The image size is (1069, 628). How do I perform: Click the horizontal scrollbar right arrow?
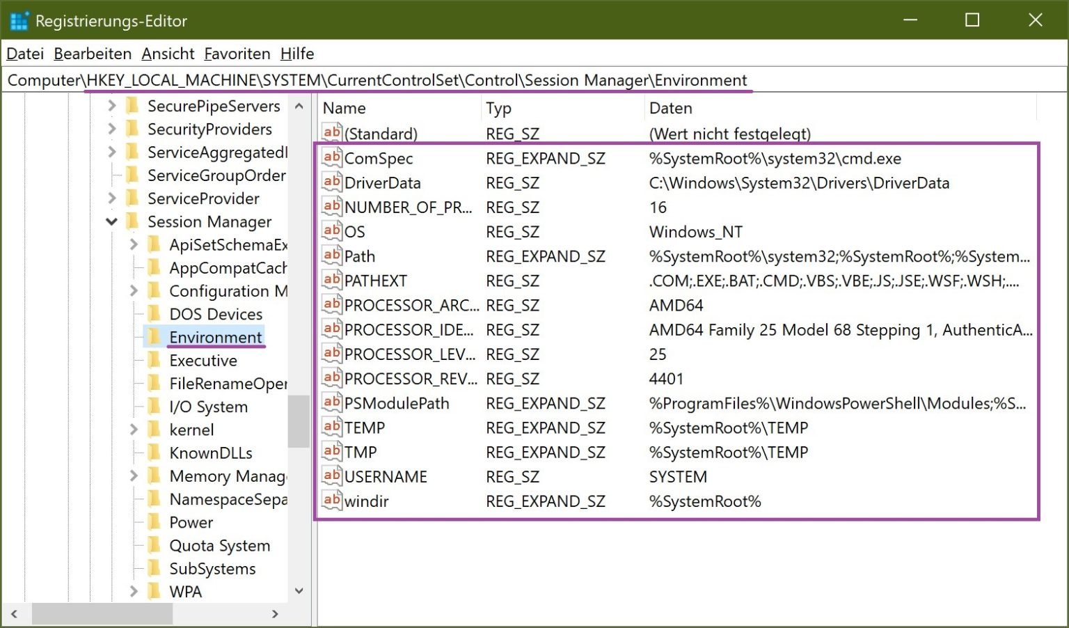pos(274,614)
